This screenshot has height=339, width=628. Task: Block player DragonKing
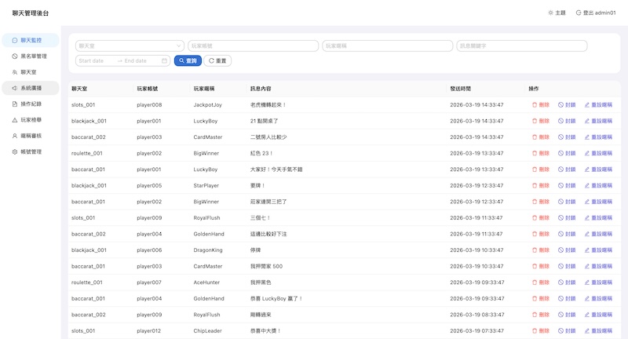pyautogui.click(x=567, y=250)
